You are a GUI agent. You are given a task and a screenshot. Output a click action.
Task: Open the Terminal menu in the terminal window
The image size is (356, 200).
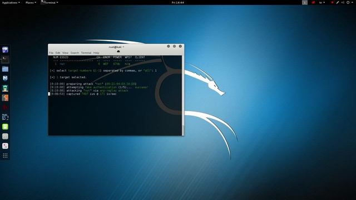click(x=86, y=53)
